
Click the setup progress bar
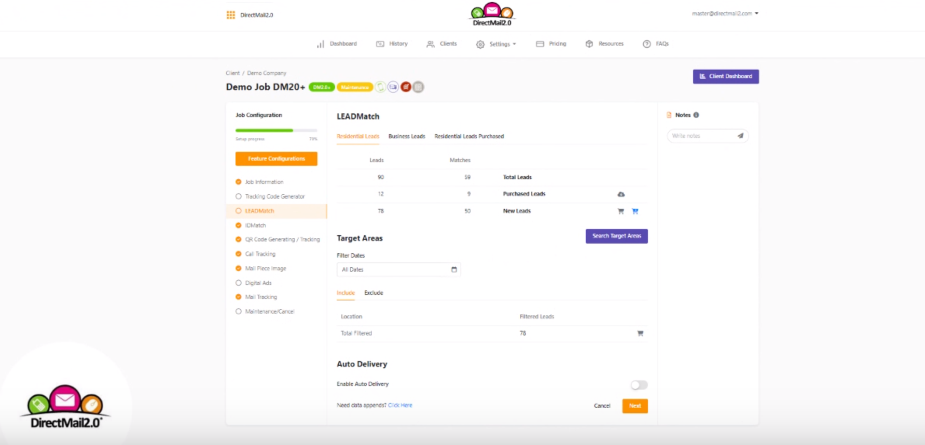[277, 130]
